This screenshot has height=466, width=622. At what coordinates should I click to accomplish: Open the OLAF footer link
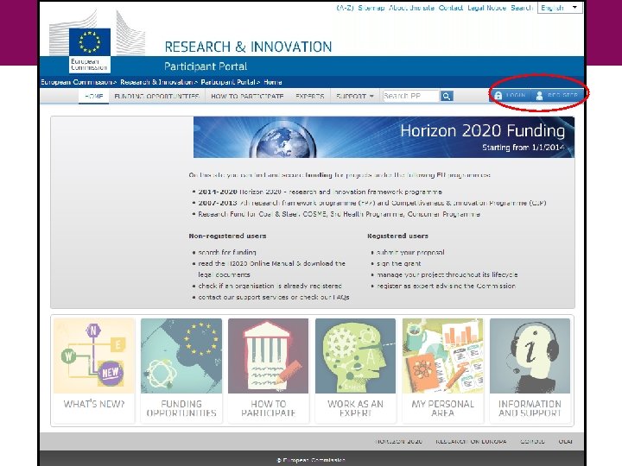tap(565, 442)
